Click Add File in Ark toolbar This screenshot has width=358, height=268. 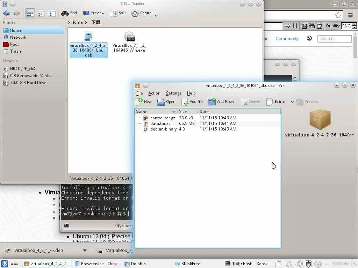point(192,102)
